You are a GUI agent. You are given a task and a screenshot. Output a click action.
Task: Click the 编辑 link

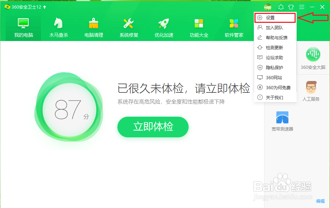click(x=320, y=201)
